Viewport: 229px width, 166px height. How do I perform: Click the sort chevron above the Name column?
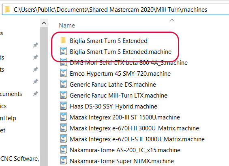[x=172, y=20]
